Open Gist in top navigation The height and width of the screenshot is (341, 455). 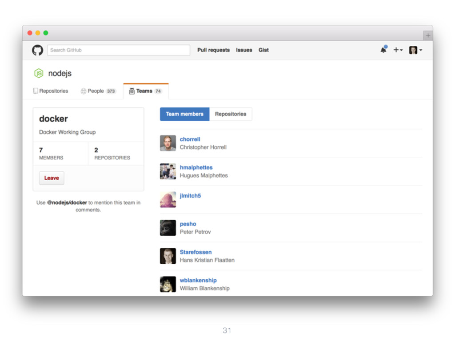pyautogui.click(x=263, y=50)
